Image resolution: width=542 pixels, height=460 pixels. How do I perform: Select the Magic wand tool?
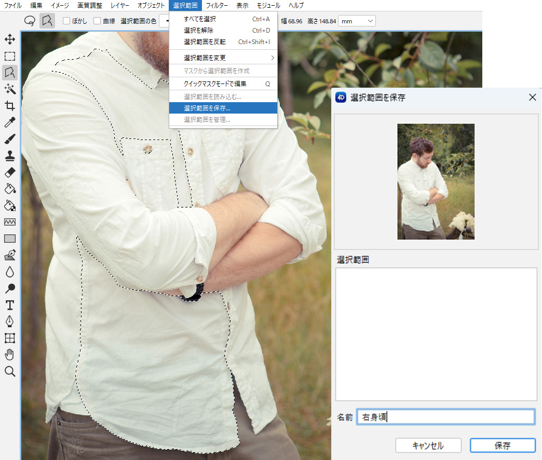[10, 89]
